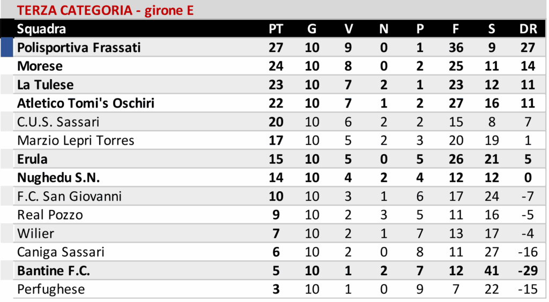549x302 pixels.
Task: Click the Marzio Lepri Torres team name
Action: [76, 140]
